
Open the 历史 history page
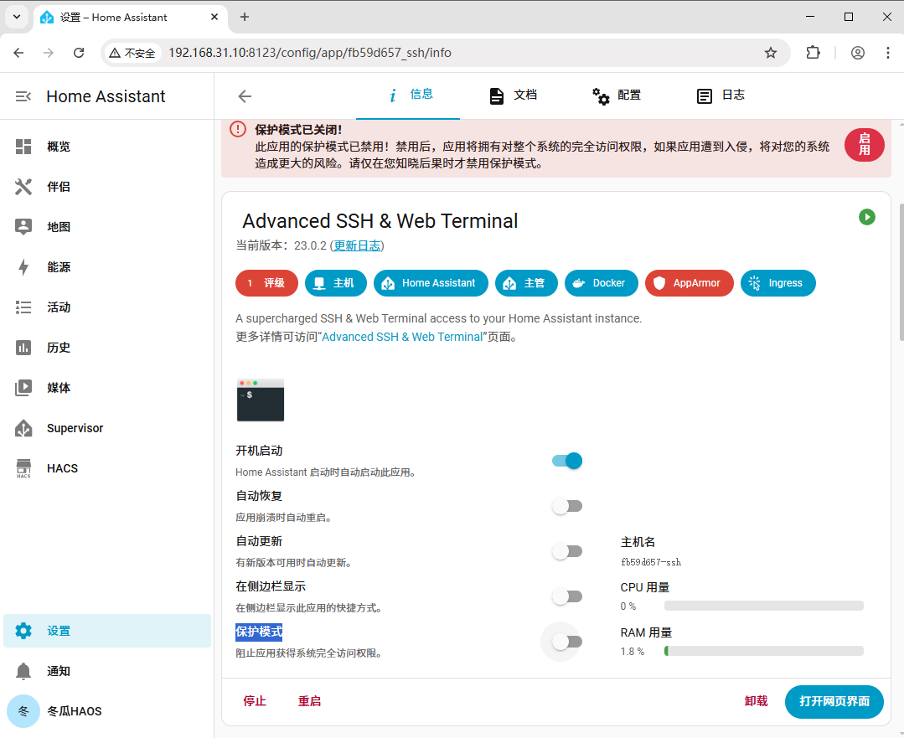[x=107, y=348]
